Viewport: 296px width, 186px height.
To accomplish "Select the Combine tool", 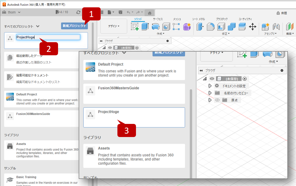I will click(x=231, y=27).
